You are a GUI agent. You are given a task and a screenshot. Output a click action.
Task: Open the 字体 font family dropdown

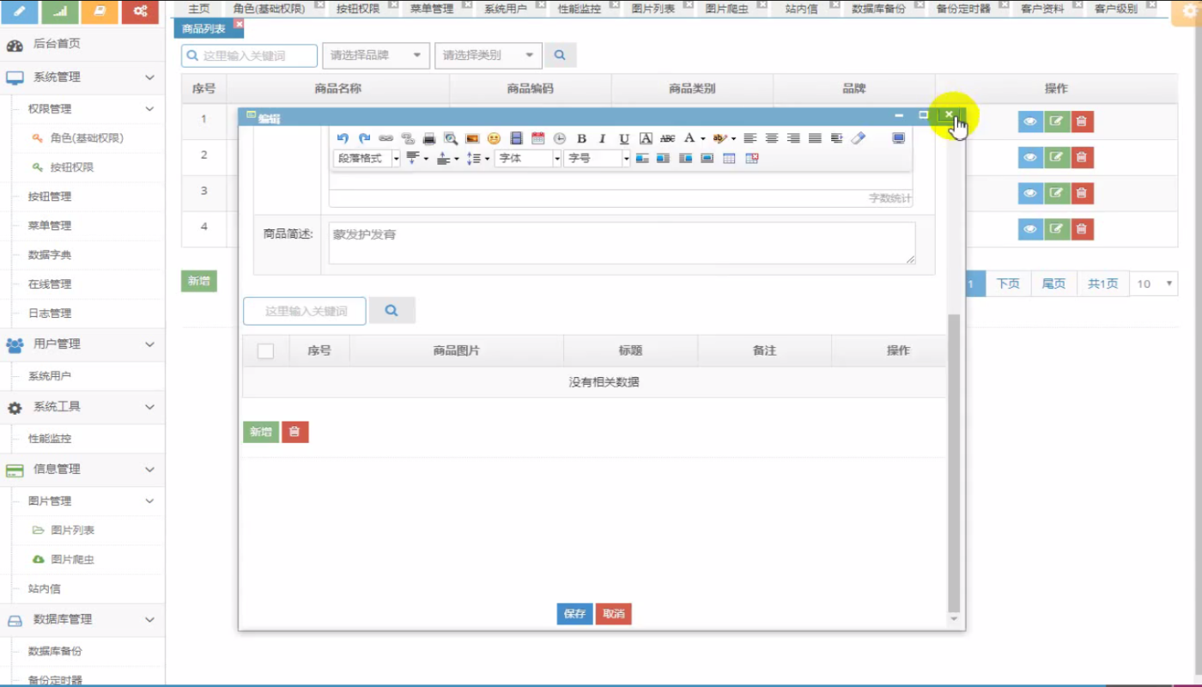528,159
